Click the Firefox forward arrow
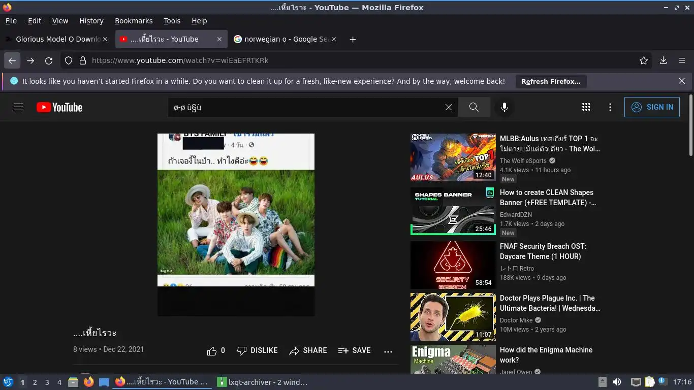Viewport: 694px width, 390px height. (x=30, y=60)
